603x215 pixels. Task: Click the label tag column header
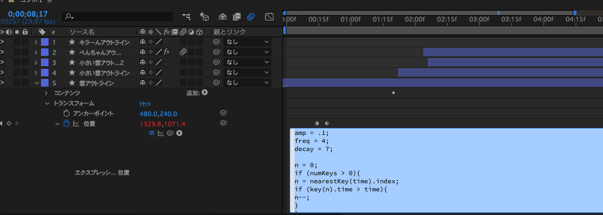pyautogui.click(x=42, y=32)
